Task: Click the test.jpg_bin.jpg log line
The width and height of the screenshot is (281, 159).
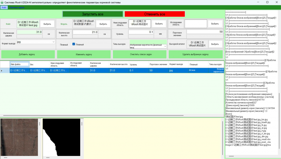Action: coord(246,120)
